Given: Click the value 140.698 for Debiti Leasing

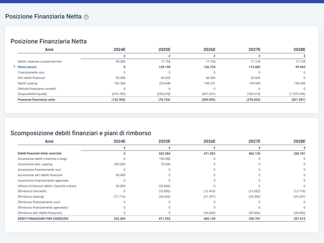Looking at the screenshot, I should tap(299, 83).
